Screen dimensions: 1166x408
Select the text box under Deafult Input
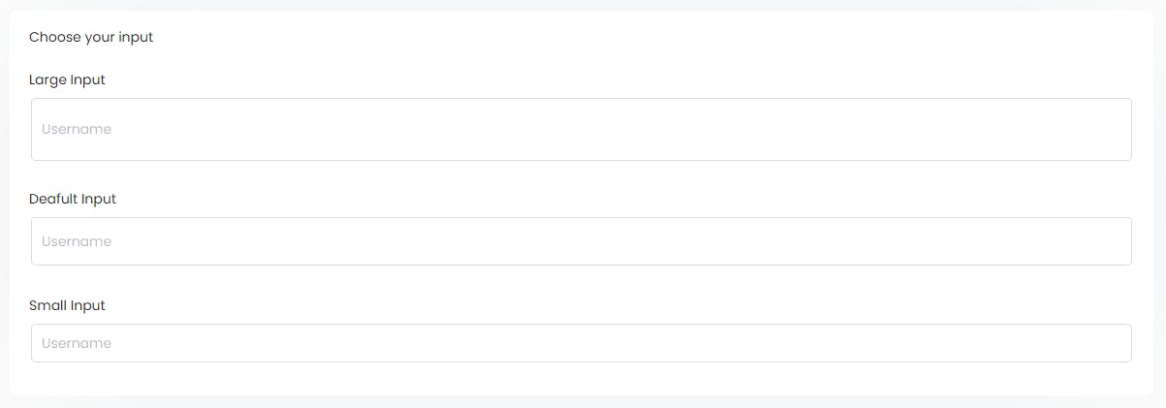tap(582, 241)
